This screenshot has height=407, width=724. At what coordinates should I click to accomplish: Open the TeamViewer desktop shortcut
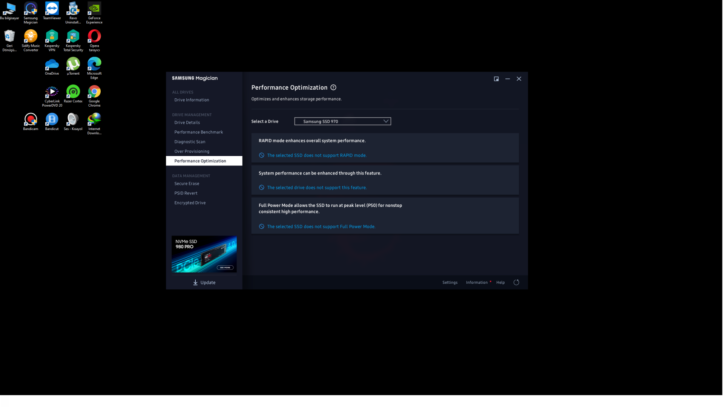pos(52,11)
